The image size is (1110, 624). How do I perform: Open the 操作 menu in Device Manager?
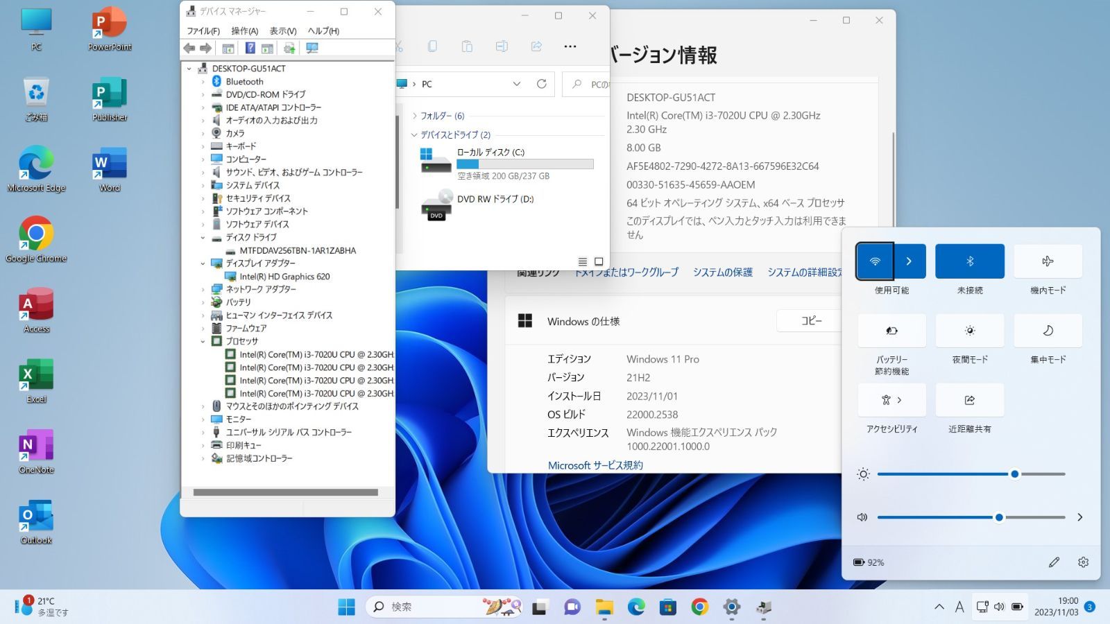tap(244, 31)
